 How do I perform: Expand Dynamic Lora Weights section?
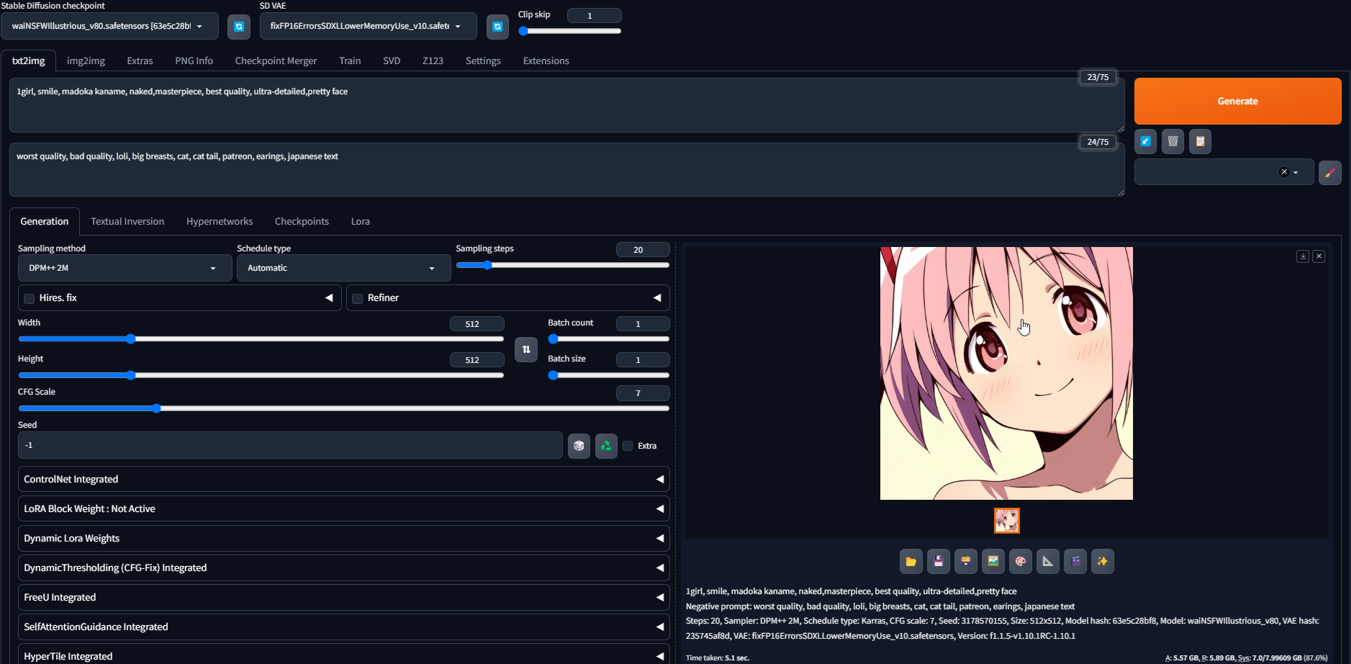343,538
